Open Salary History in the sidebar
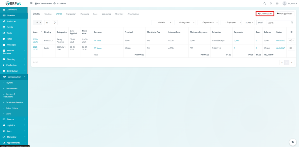The height and width of the screenshot is (147, 299). point(12,108)
